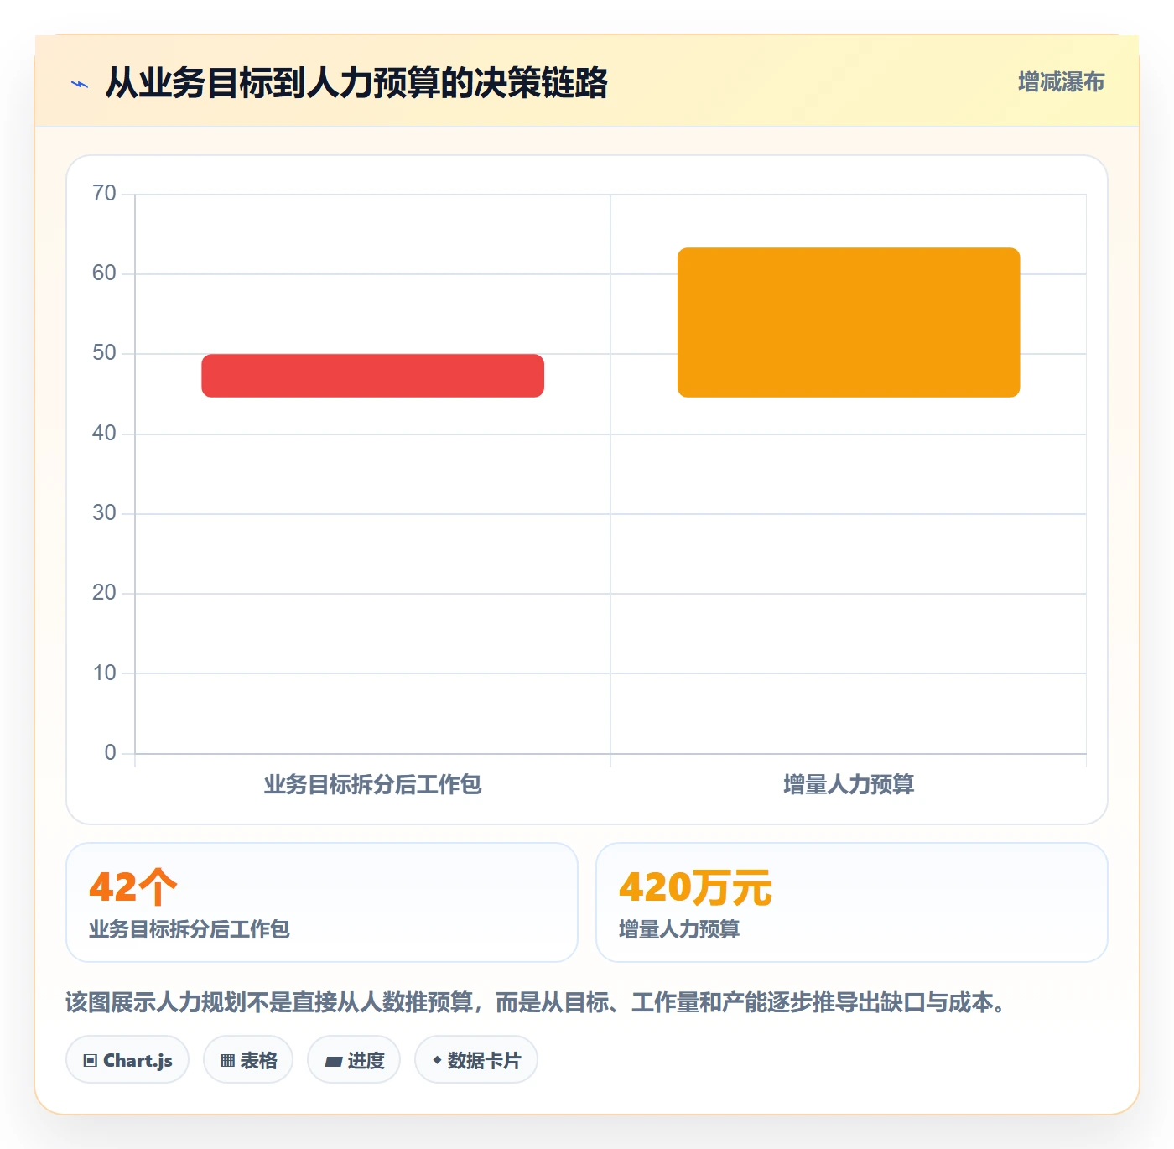
Task: Click the y-axis value 0
Action: point(110,753)
